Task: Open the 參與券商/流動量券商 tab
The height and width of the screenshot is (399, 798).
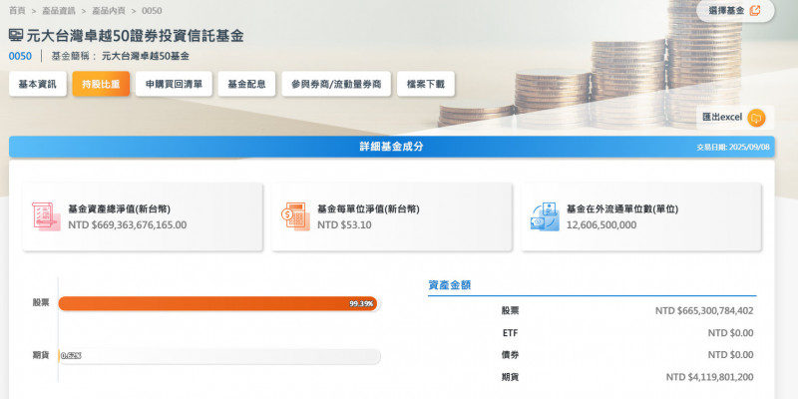Action: 335,85
